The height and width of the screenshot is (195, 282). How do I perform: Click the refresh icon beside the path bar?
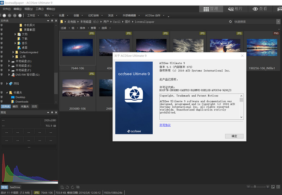(231, 21)
